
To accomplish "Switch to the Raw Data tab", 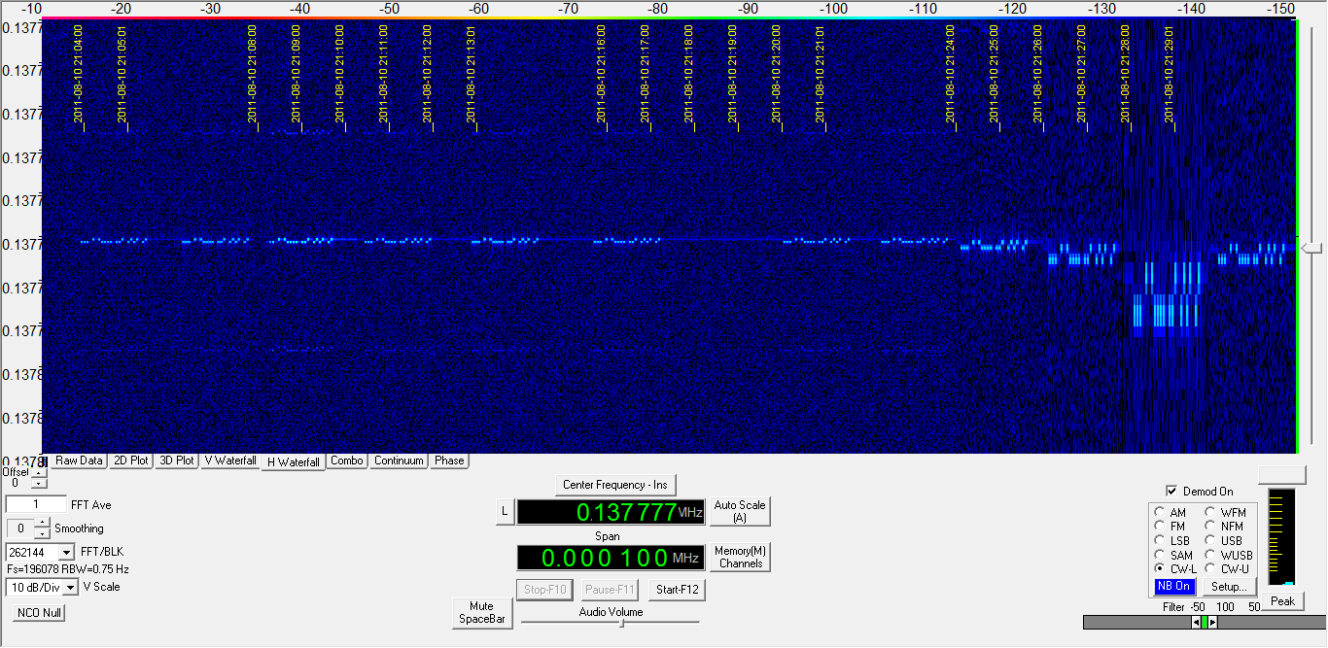I will pyautogui.click(x=79, y=460).
